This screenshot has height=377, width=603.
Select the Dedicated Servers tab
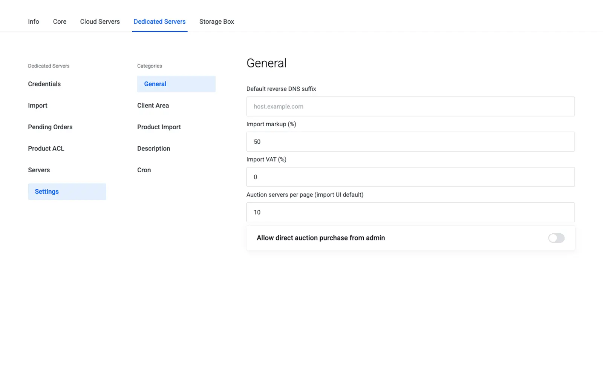click(x=160, y=21)
